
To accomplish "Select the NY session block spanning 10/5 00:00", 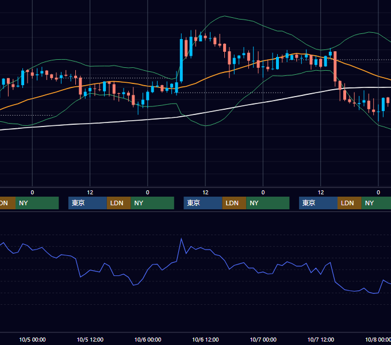I will [x=37, y=203].
